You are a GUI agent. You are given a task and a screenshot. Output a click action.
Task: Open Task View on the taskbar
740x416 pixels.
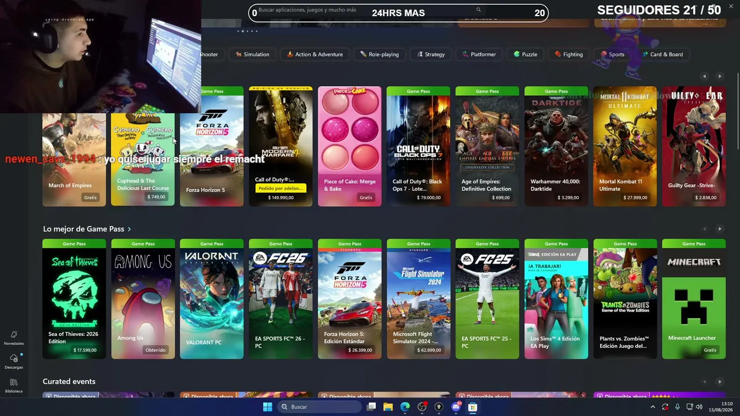(371, 407)
